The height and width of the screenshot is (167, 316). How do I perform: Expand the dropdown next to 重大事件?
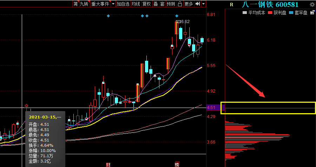113,4
